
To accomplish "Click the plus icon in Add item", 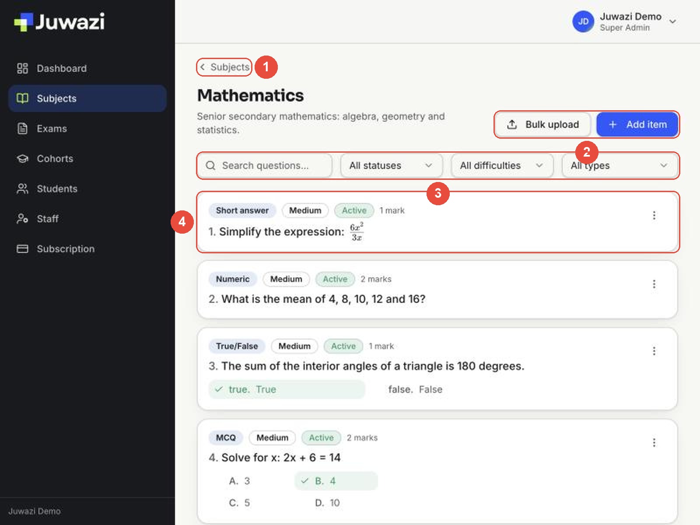I will pos(613,125).
